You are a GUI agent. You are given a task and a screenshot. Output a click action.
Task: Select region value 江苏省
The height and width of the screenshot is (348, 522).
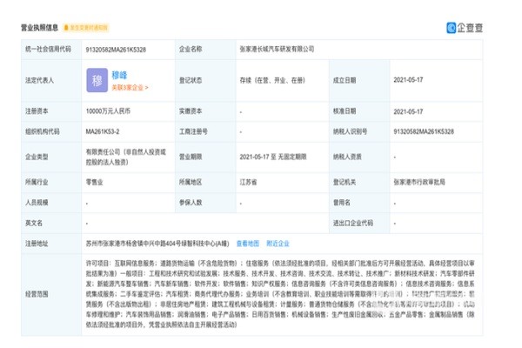(x=248, y=182)
